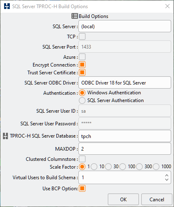Click the Virtual Users to Build Schema field
The height and width of the screenshot is (207, 174).
[x=125, y=178]
